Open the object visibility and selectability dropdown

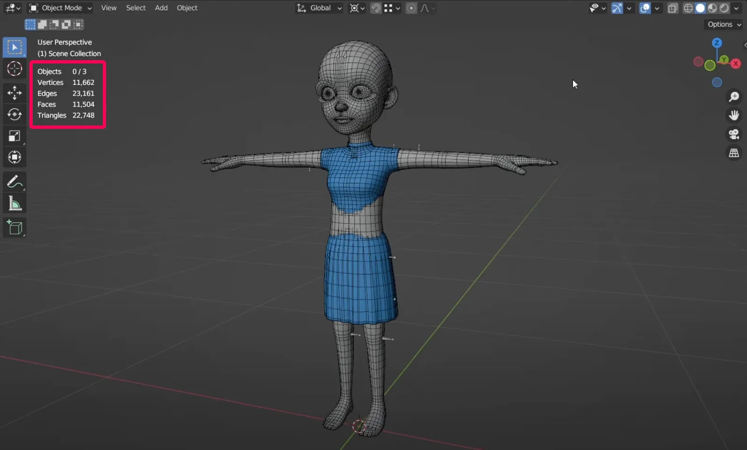597,8
